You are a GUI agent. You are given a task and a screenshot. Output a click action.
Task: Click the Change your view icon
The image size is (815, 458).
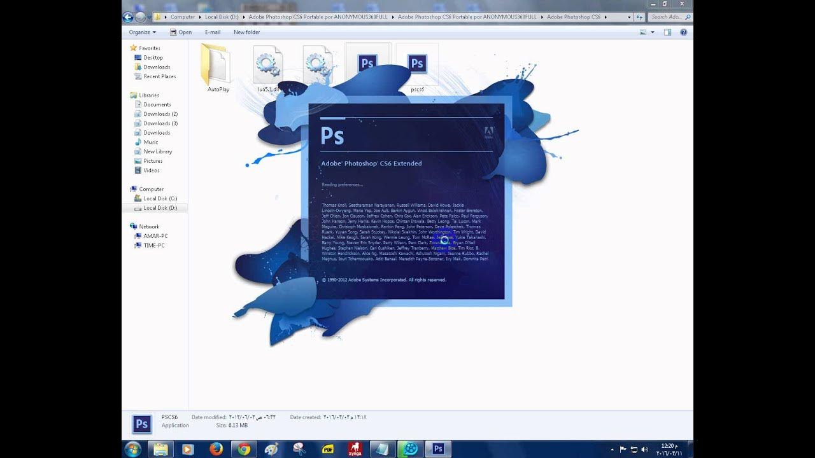point(643,32)
